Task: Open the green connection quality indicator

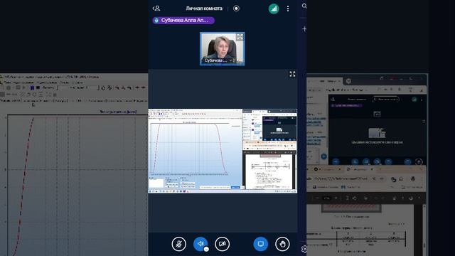Action: [x=273, y=9]
